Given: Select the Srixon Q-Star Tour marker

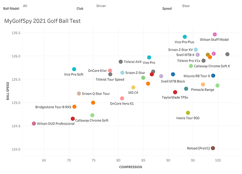Looking at the screenshot, I should [79, 93].
